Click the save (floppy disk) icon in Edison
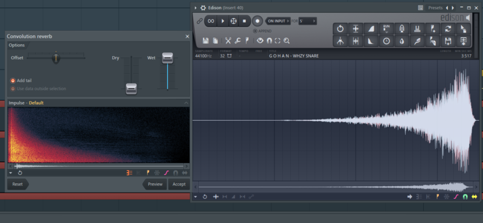Screen dimensions: 483x223 coord(205,40)
